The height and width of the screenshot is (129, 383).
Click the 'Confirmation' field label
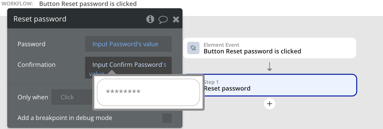(36, 65)
